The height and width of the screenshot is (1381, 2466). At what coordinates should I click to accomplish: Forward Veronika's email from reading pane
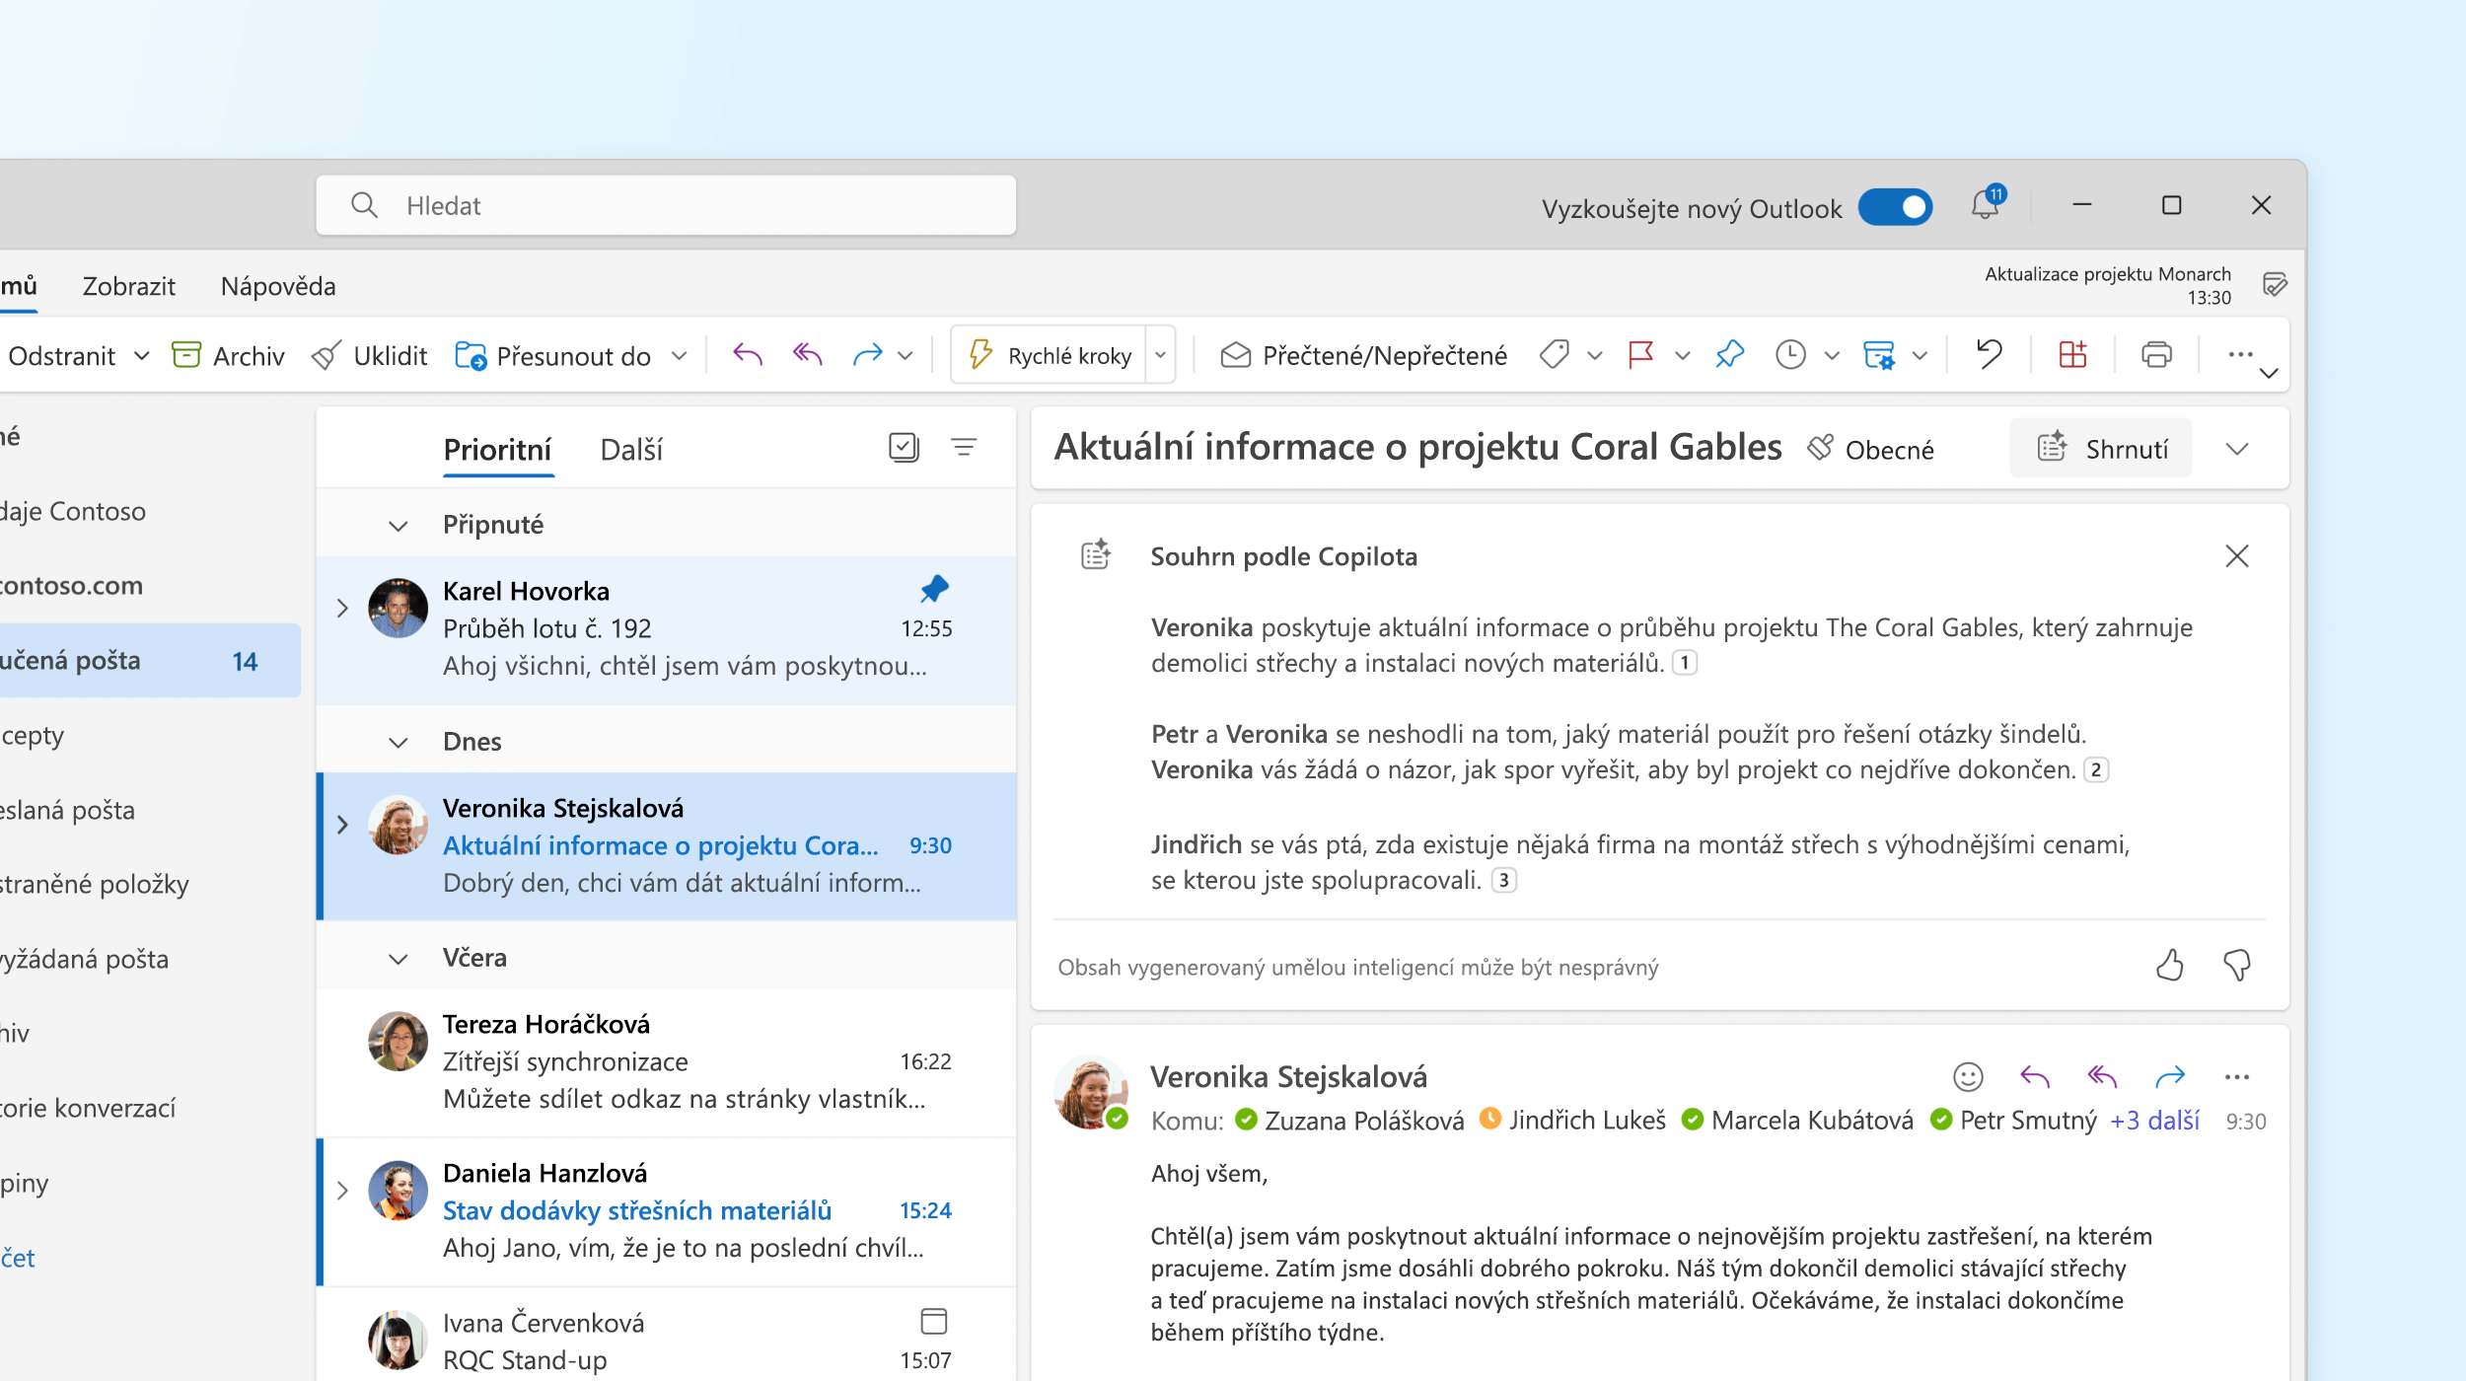pos(2170,1076)
